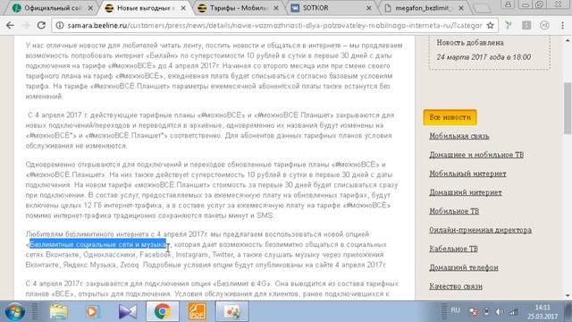Open the 'Кабельное ТВ' link
Screen dimensions: 572x322
tap(453, 249)
